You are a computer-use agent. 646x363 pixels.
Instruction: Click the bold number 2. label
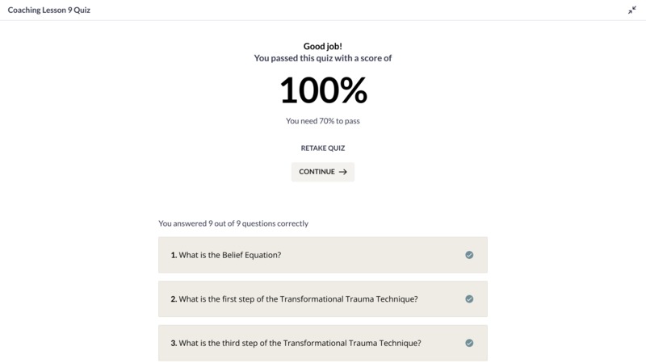(174, 299)
